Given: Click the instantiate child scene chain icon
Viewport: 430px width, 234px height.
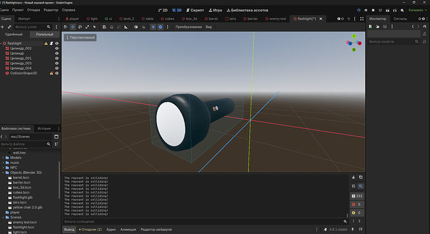Looking at the screenshot, I should 9,27.
